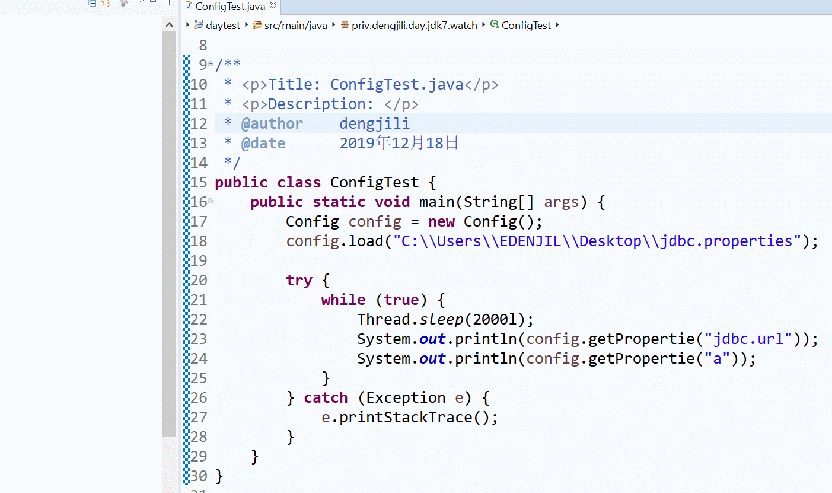
Task: Click line number 27 in the gutter
Action: click(199, 417)
